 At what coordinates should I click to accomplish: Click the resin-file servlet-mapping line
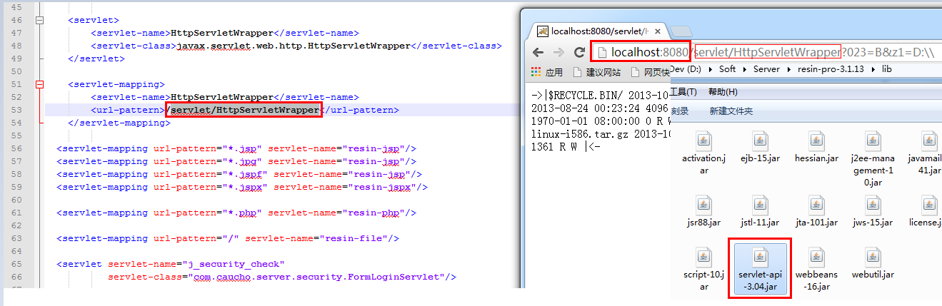tap(228, 238)
